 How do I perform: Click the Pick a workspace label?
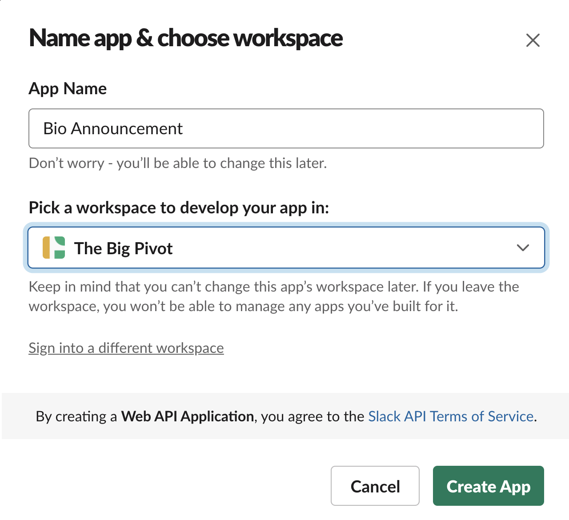[179, 208]
